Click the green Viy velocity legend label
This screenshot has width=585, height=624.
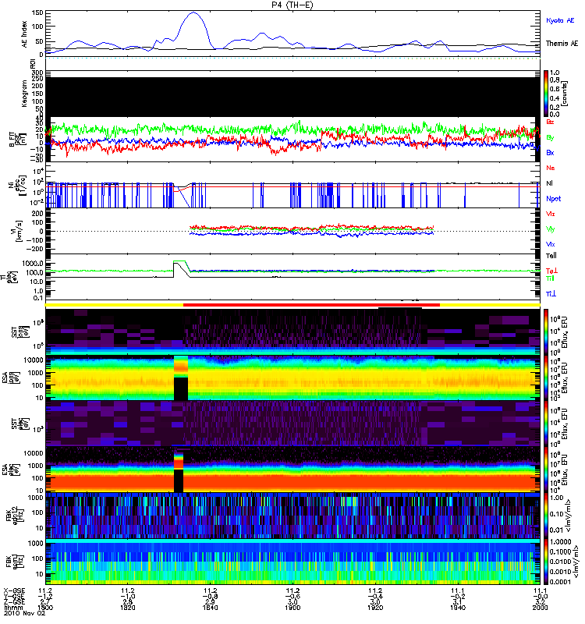point(550,229)
